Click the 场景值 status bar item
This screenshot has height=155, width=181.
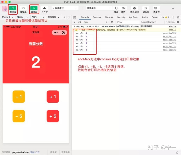pos(53,152)
